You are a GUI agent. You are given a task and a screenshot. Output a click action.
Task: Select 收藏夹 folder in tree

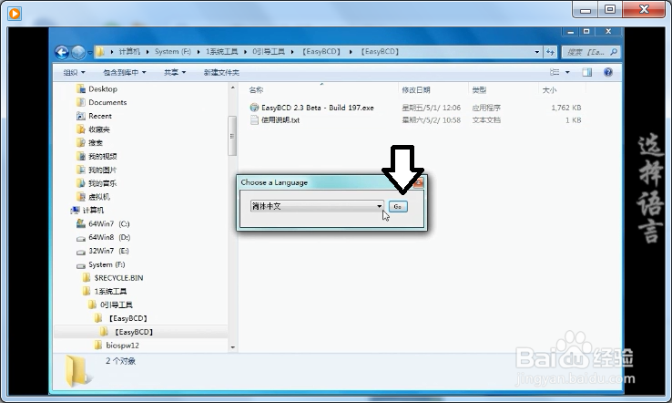click(99, 129)
